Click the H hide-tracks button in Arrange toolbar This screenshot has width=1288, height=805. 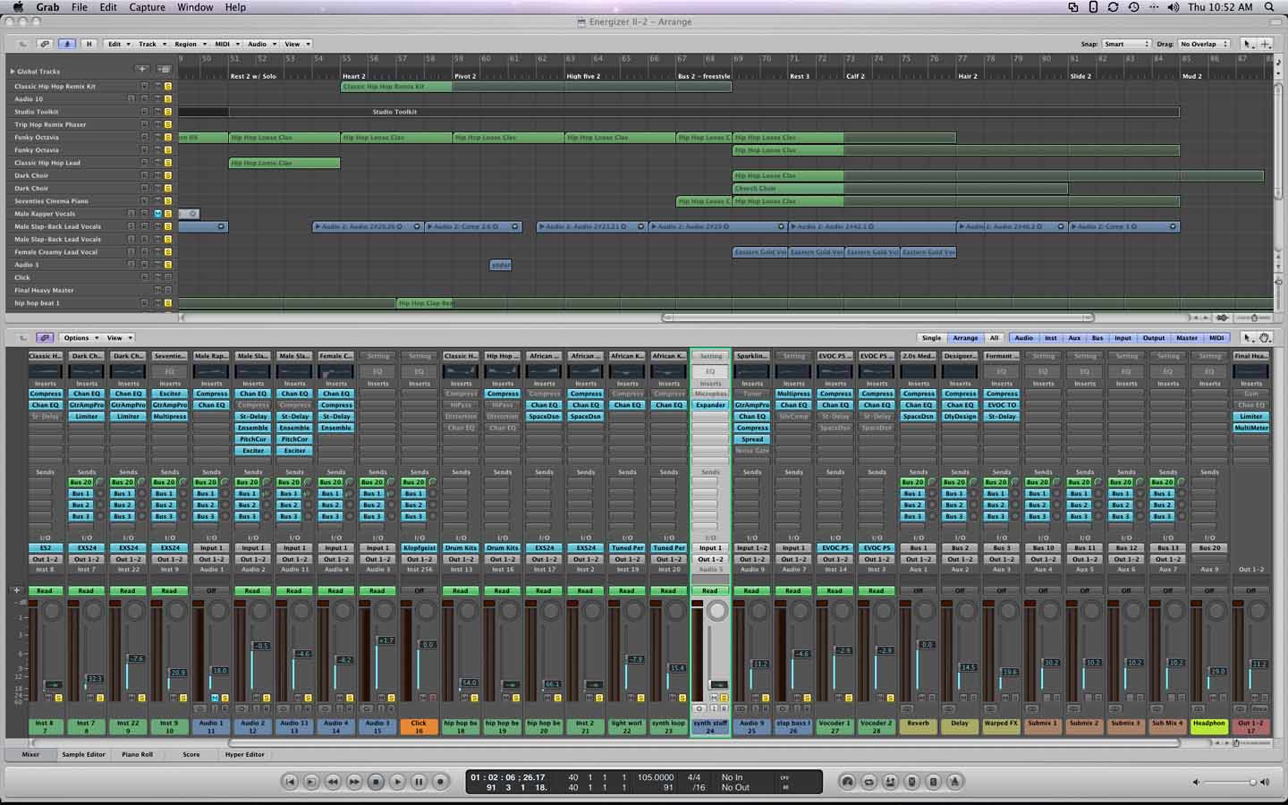(89, 44)
